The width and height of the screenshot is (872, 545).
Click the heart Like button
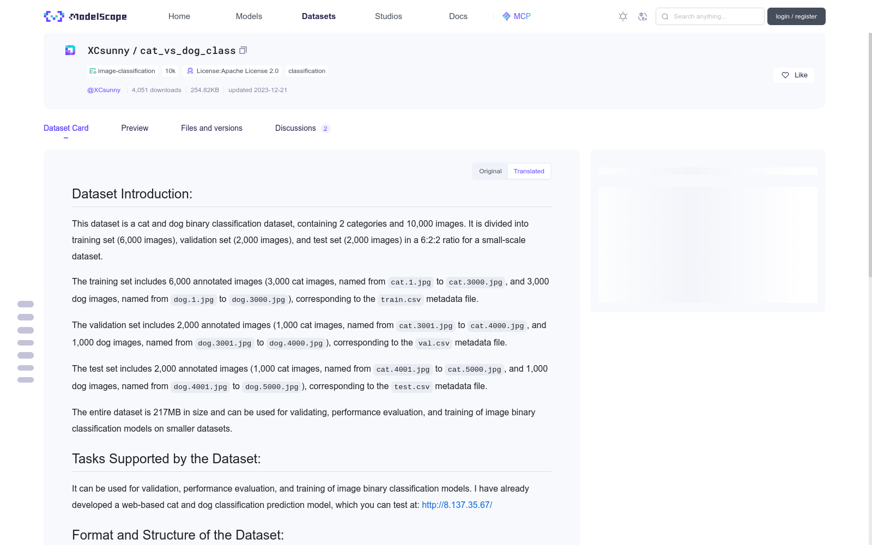794,75
